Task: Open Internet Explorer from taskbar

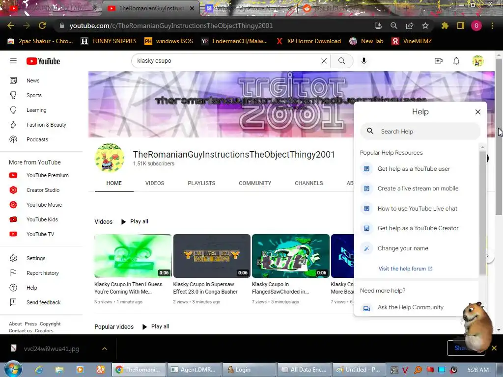Action: click(x=39, y=370)
